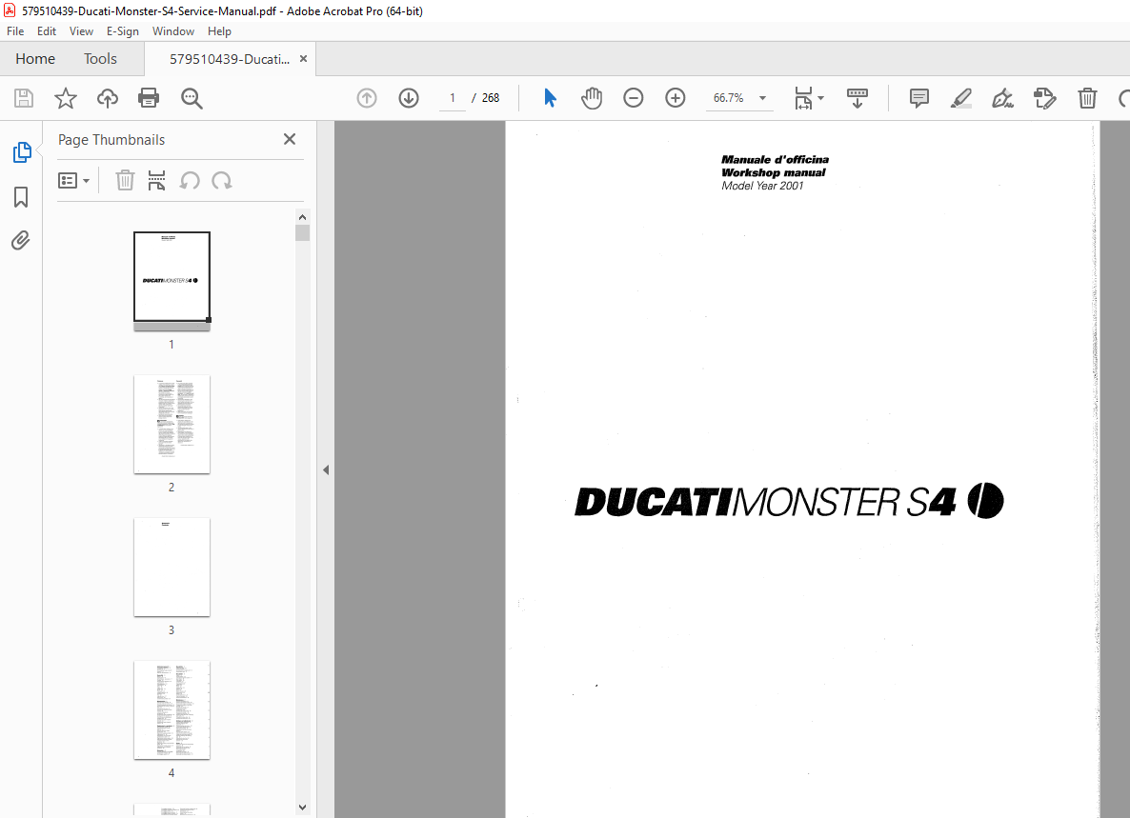1130x818 pixels.
Task: Open the Bookmarks sidebar panel
Action: click(21, 197)
